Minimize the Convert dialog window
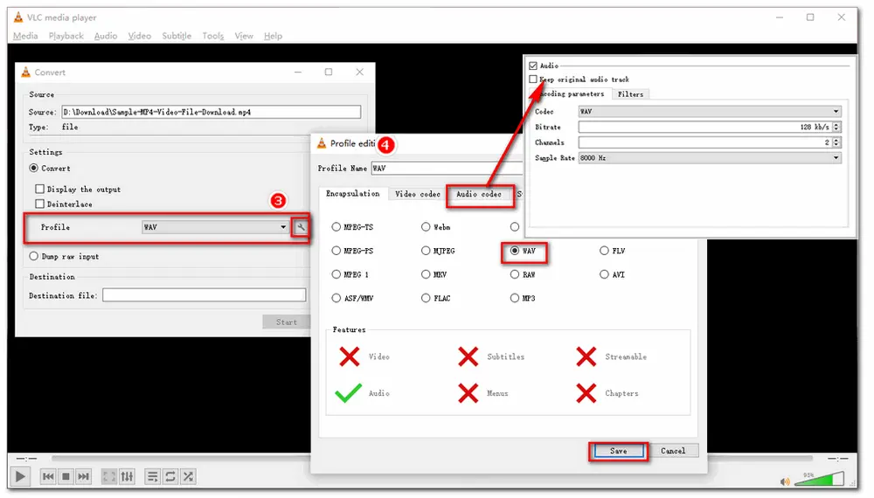This screenshot has width=874, height=498. 298,72
